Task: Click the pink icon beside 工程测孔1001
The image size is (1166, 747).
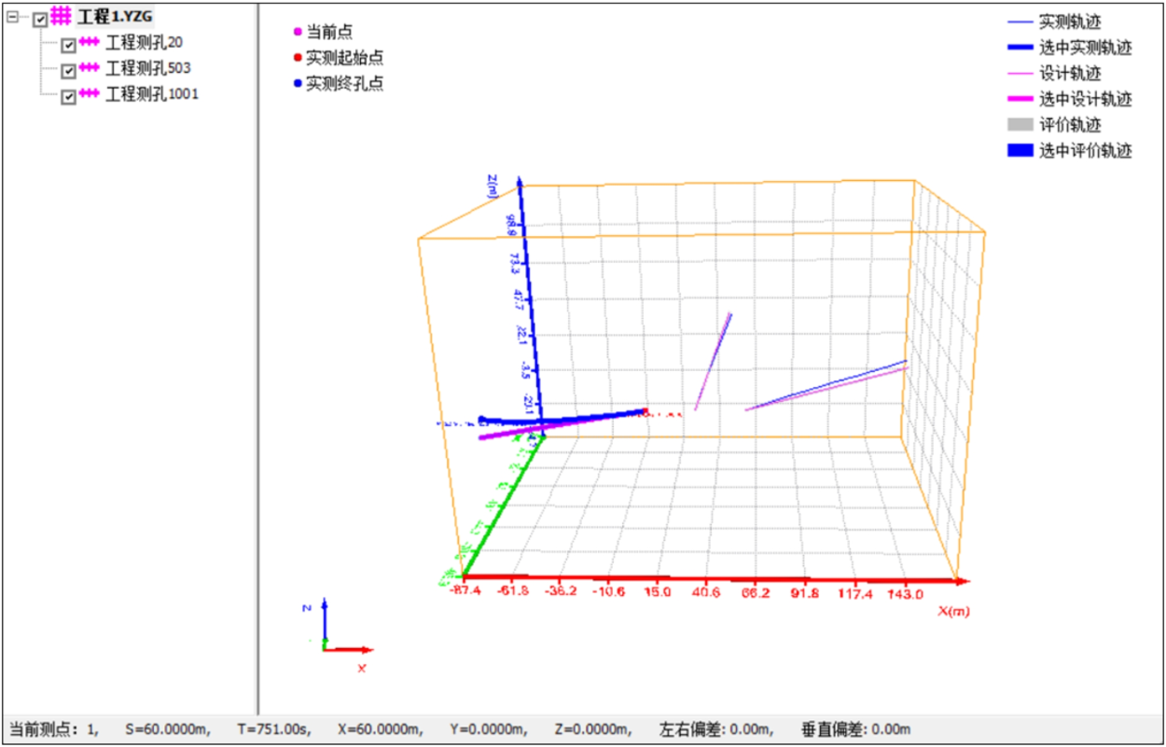Action: (90, 94)
